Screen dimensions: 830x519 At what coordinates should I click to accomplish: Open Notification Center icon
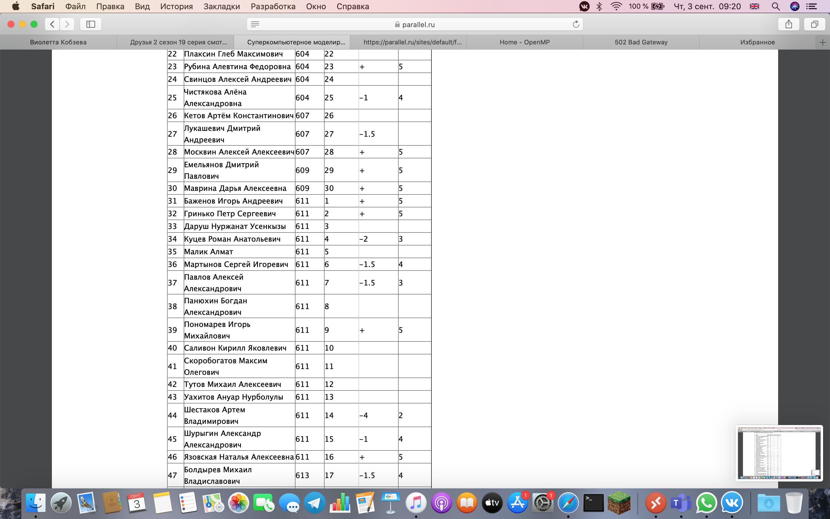[x=811, y=6]
